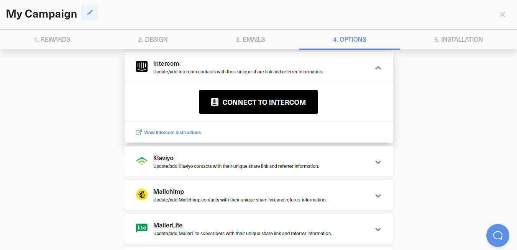Click the Mailchimp monkey icon
Image resolution: width=517 pixels, height=250 pixels.
click(x=141, y=195)
